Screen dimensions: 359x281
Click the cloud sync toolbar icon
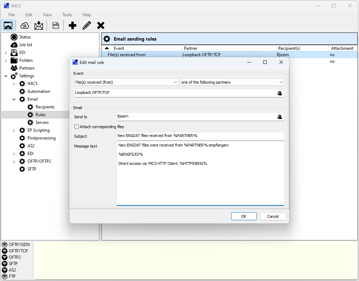(25, 25)
